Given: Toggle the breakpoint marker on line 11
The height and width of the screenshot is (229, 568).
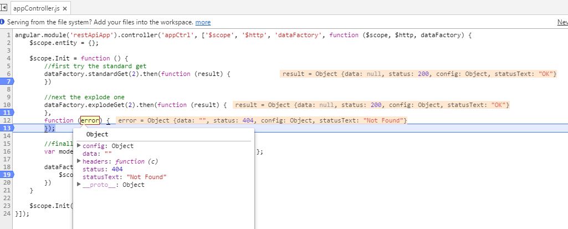Looking at the screenshot, I should tap(7, 113).
